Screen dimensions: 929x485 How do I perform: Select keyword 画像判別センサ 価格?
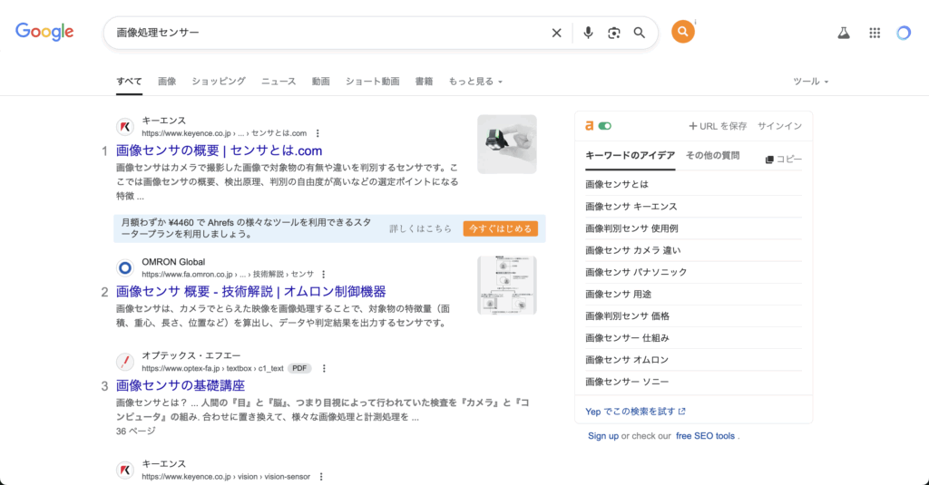628,315
